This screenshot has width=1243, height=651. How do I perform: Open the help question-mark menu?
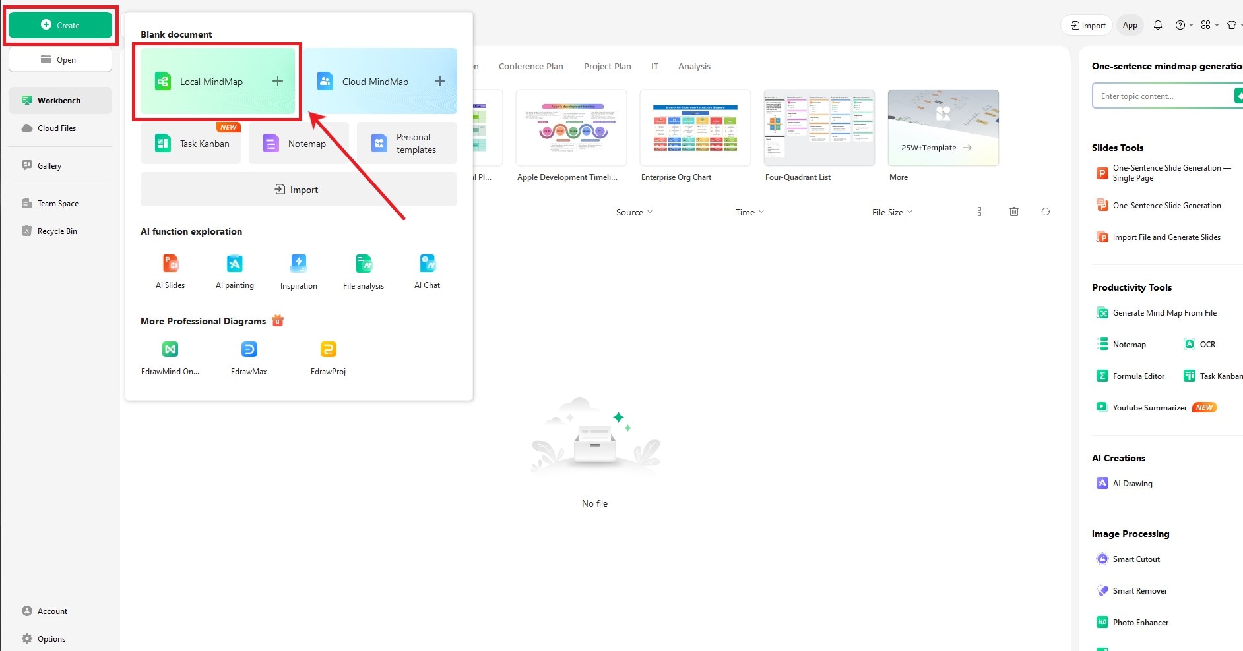click(1184, 25)
